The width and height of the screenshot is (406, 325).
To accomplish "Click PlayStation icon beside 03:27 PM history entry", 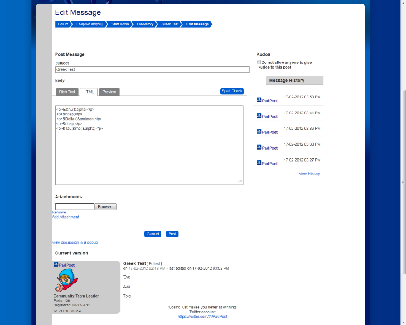I will (259, 163).
